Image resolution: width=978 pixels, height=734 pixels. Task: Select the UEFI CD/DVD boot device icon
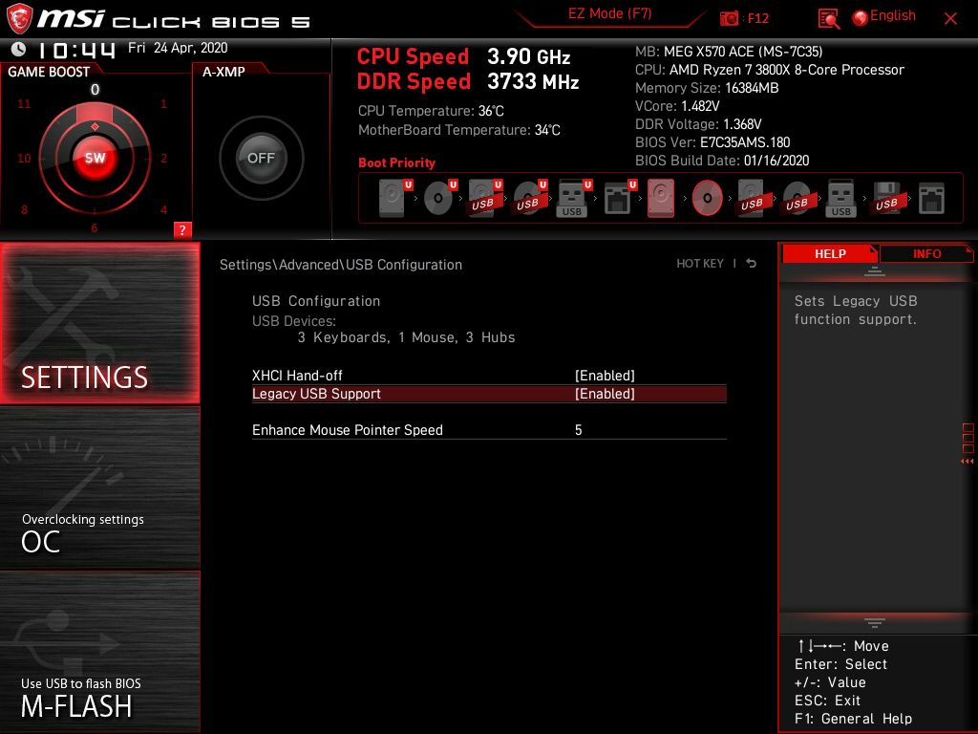440,198
